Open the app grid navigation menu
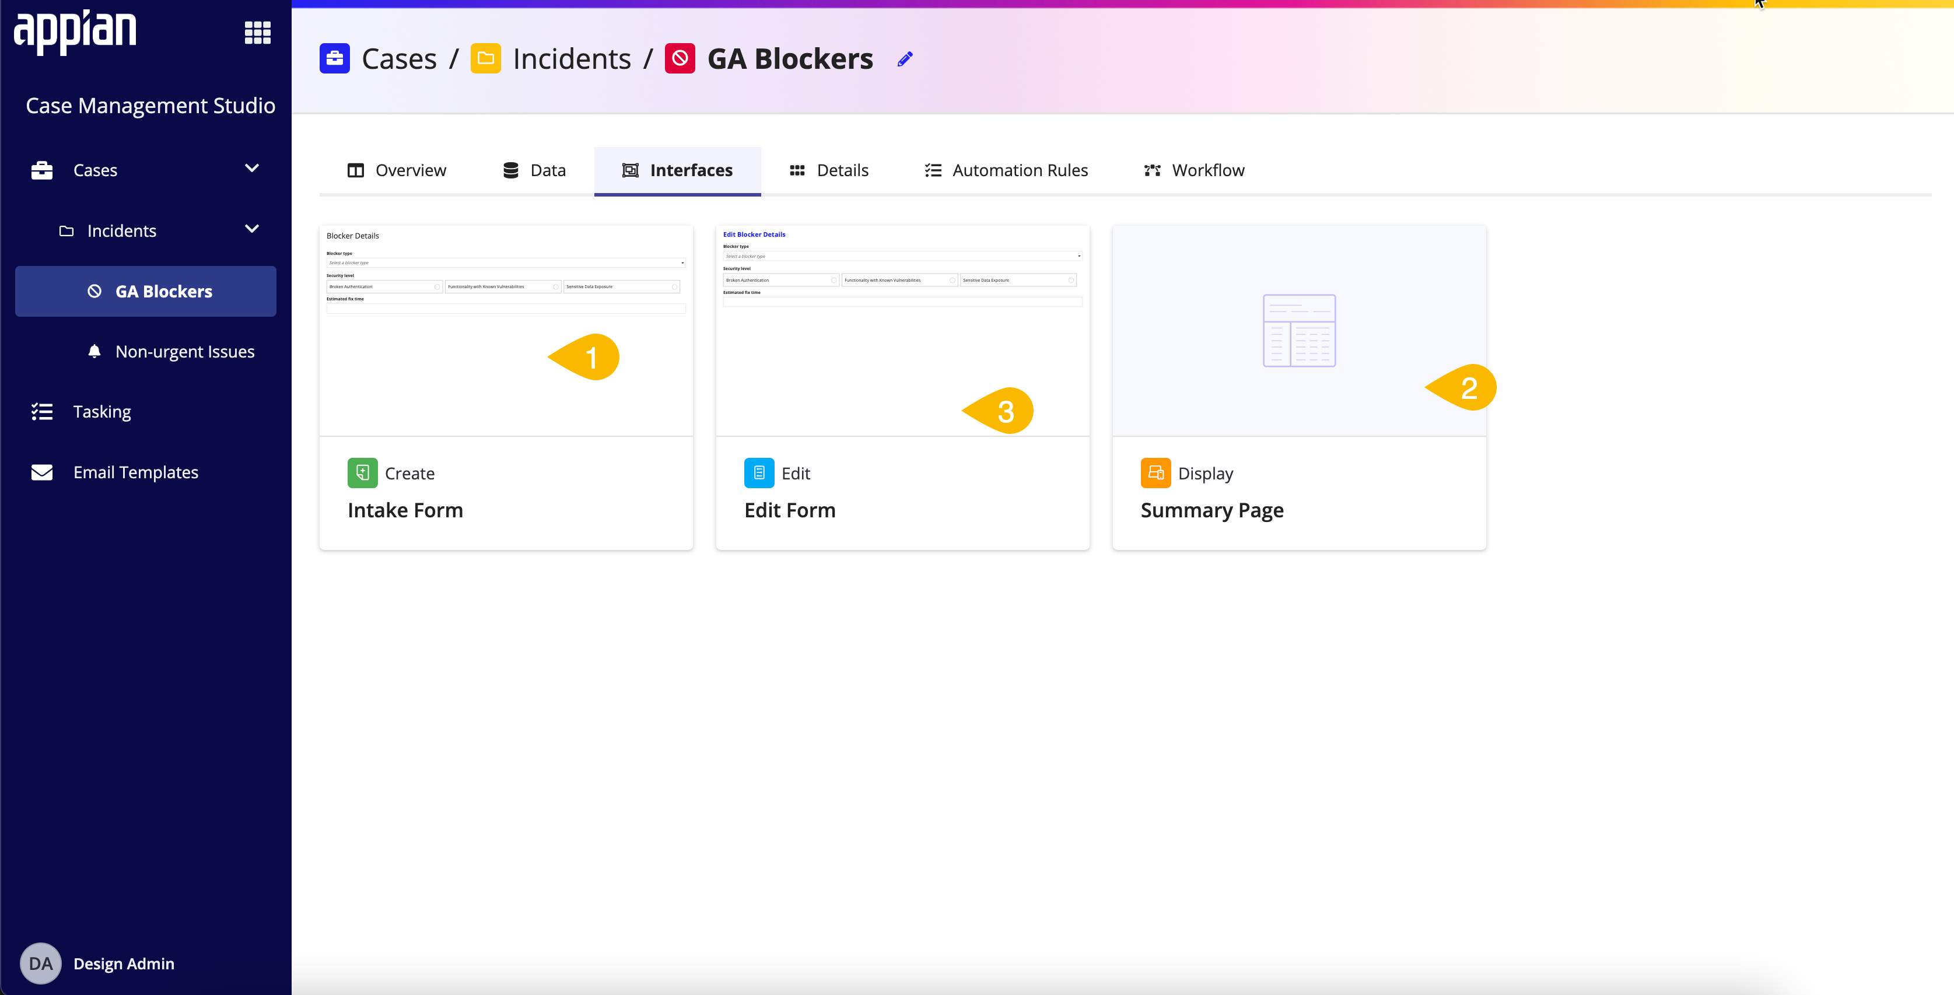The image size is (1954, 995). [257, 33]
